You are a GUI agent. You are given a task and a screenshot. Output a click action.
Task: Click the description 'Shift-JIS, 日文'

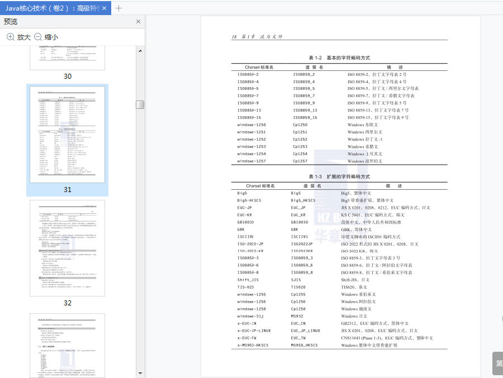point(355,280)
